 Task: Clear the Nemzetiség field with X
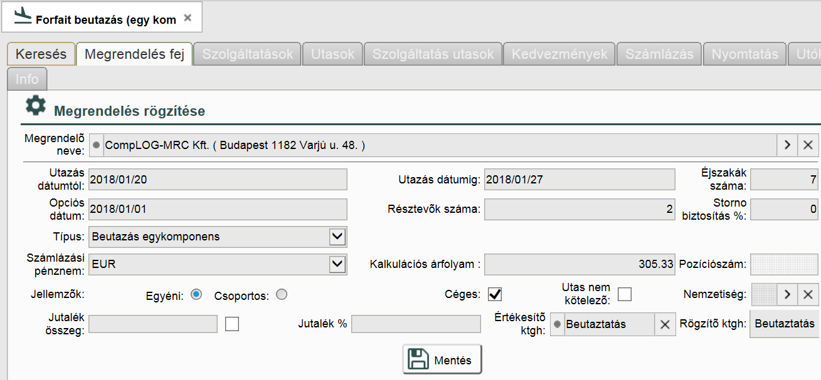click(808, 294)
